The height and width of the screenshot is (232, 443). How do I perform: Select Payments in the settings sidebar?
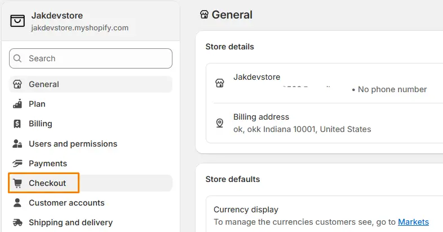click(91, 163)
